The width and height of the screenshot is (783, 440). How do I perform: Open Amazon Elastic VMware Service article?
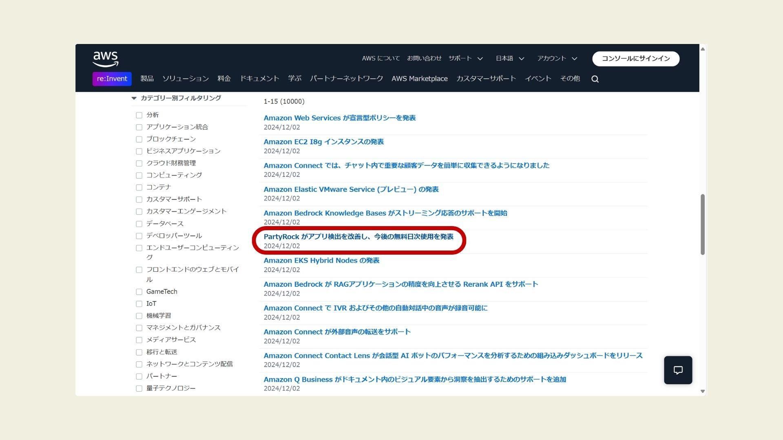(x=351, y=189)
